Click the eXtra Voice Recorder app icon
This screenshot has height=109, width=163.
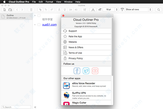coord(67,86)
